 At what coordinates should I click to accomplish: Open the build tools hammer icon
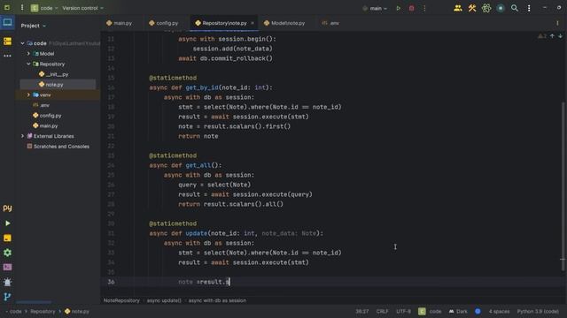point(472,8)
